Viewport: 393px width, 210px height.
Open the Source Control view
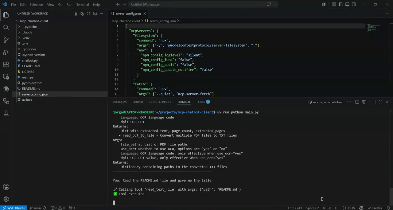point(6,40)
